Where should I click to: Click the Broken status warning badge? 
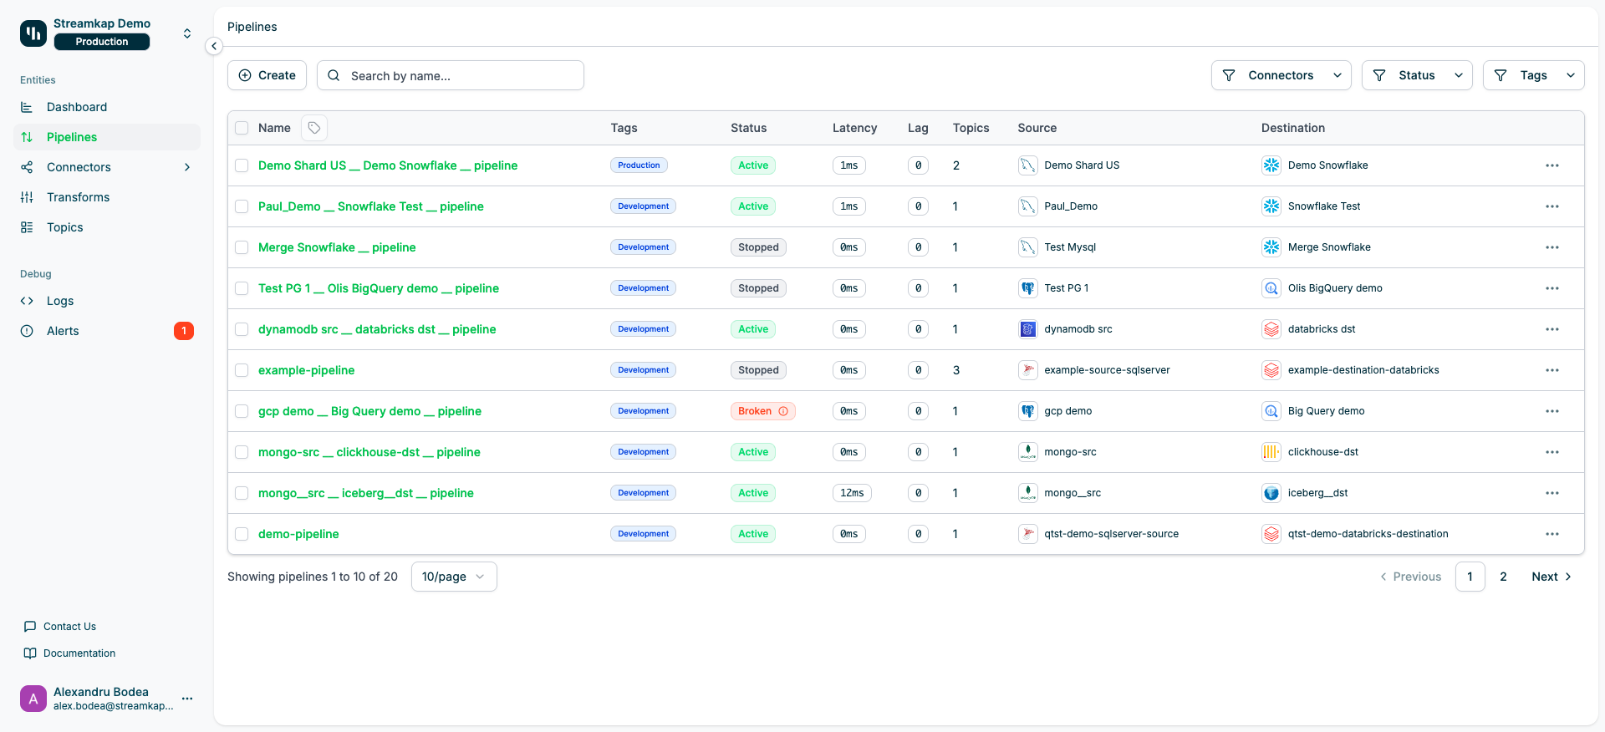[x=762, y=411]
